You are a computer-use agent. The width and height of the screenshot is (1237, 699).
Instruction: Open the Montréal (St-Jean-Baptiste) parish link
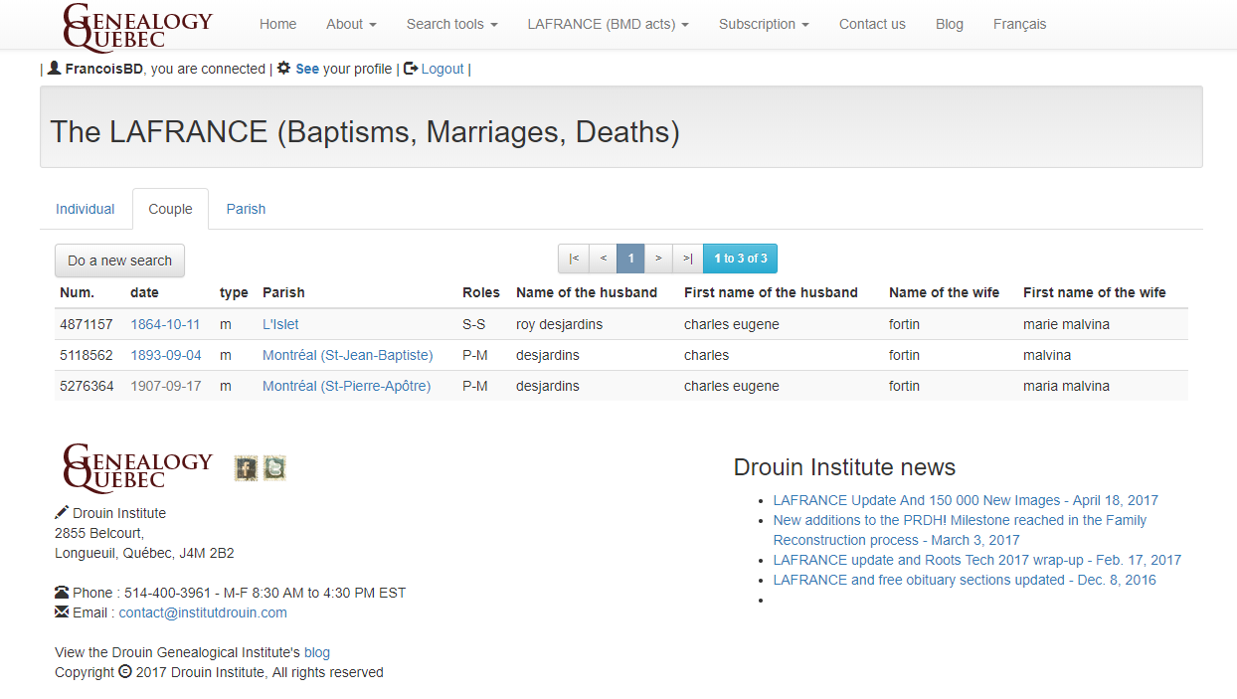(x=348, y=355)
